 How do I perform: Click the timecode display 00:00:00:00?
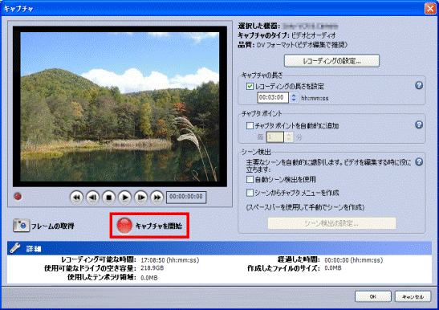tap(186, 197)
